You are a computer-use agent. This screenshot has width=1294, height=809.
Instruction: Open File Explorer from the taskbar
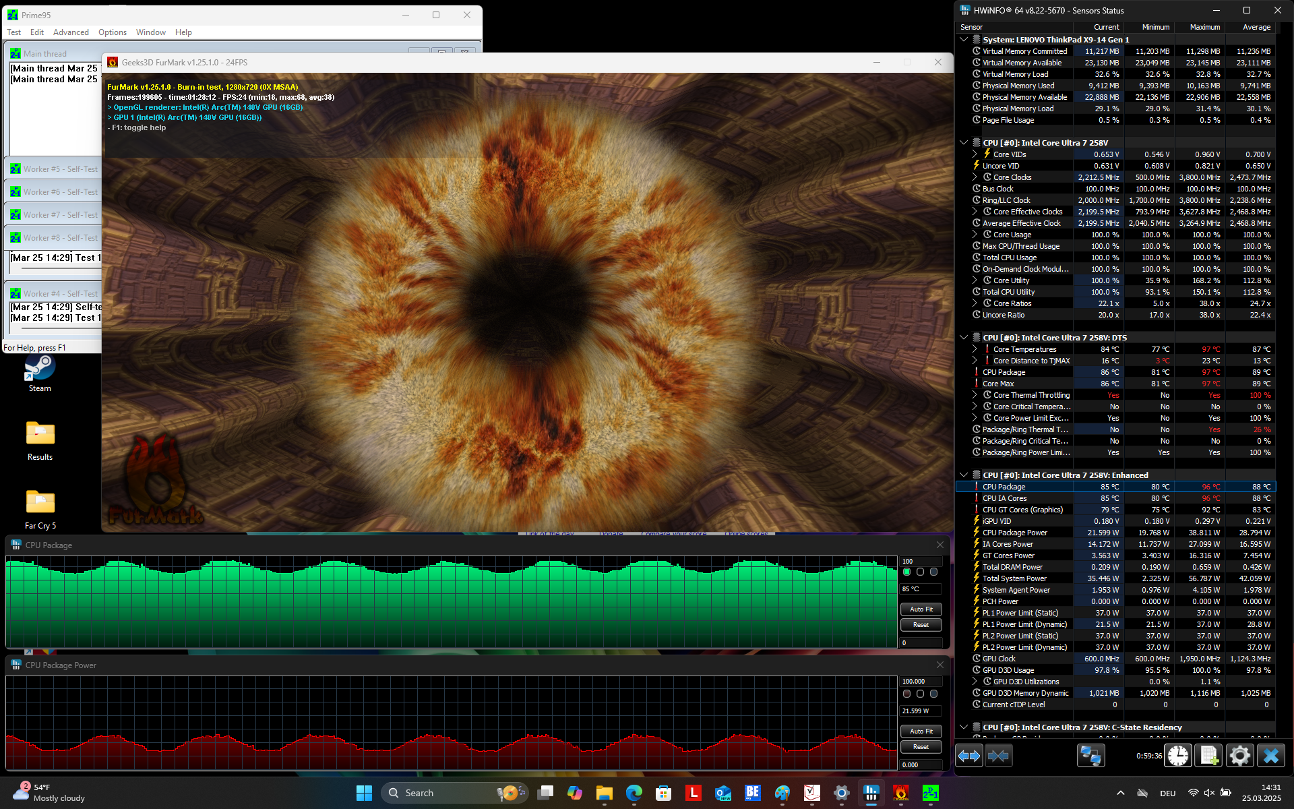605,793
